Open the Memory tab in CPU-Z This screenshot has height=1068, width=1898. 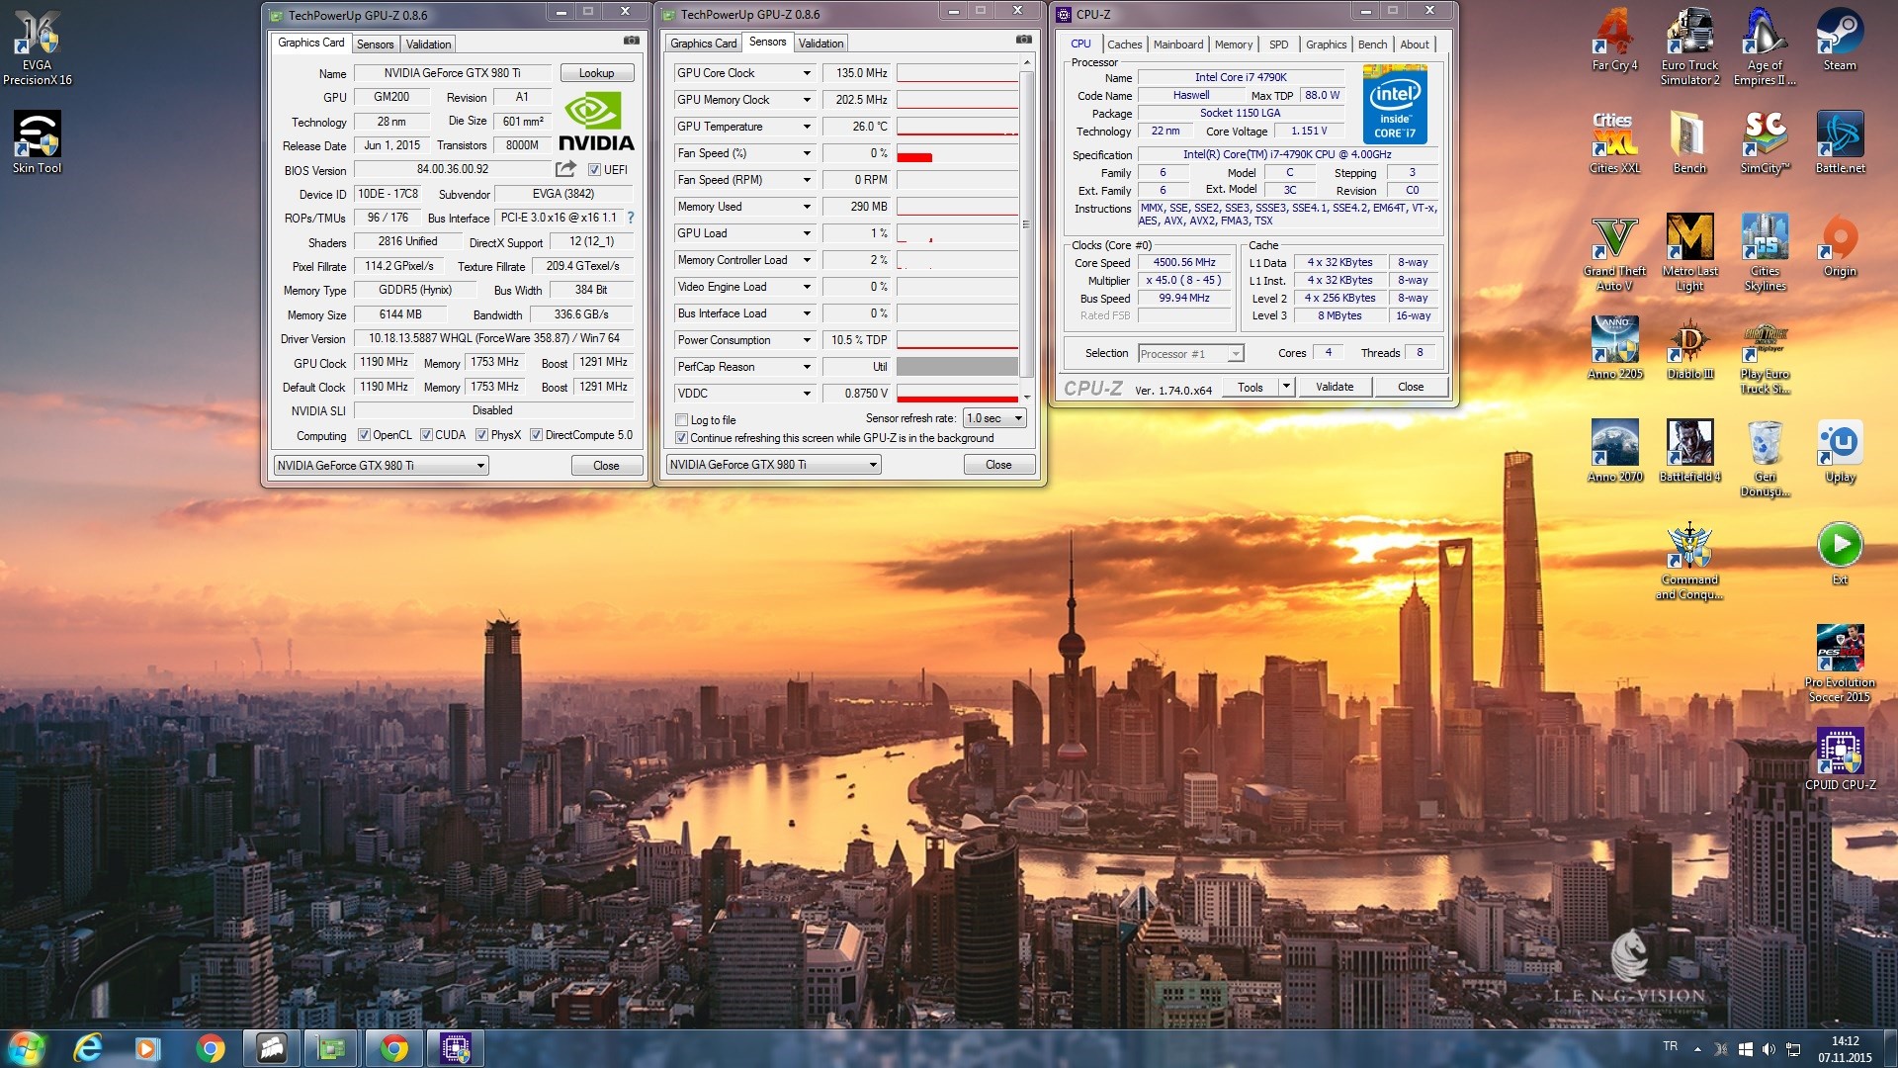(1233, 44)
